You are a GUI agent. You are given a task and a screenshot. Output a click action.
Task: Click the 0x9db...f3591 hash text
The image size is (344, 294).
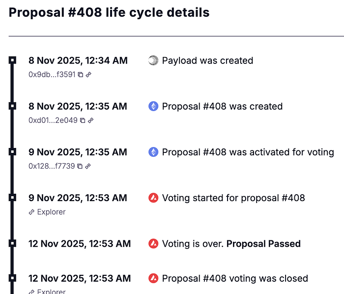coord(52,75)
